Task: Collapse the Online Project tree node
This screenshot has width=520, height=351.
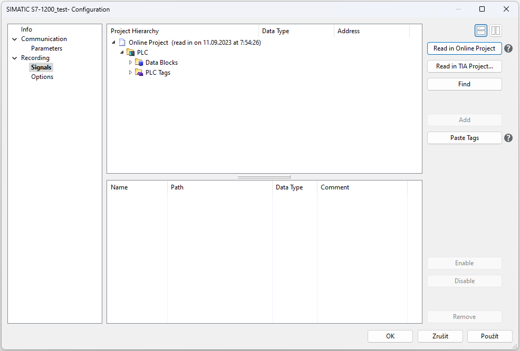Action: pyautogui.click(x=113, y=42)
